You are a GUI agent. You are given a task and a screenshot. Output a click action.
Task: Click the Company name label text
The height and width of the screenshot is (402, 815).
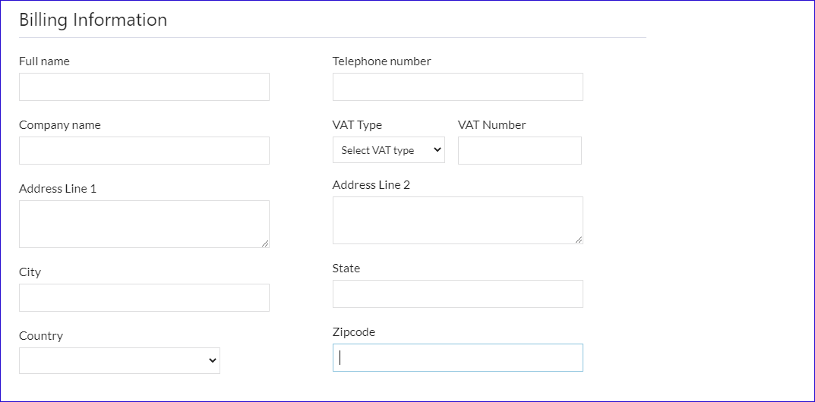coord(59,125)
